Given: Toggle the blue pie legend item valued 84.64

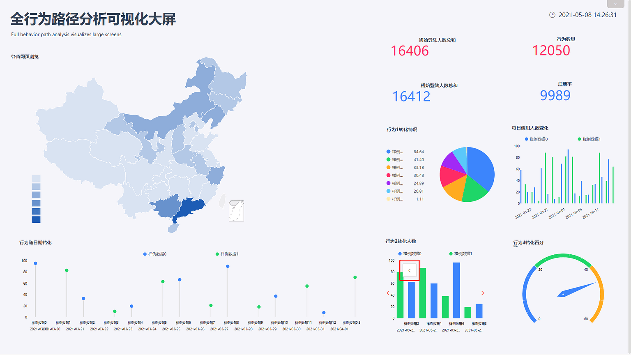Looking at the screenshot, I should [x=405, y=152].
